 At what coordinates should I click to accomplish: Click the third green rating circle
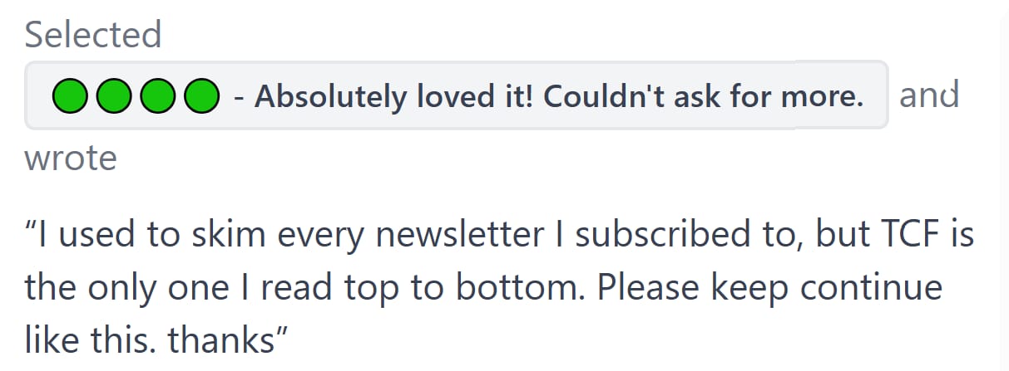[x=156, y=95]
